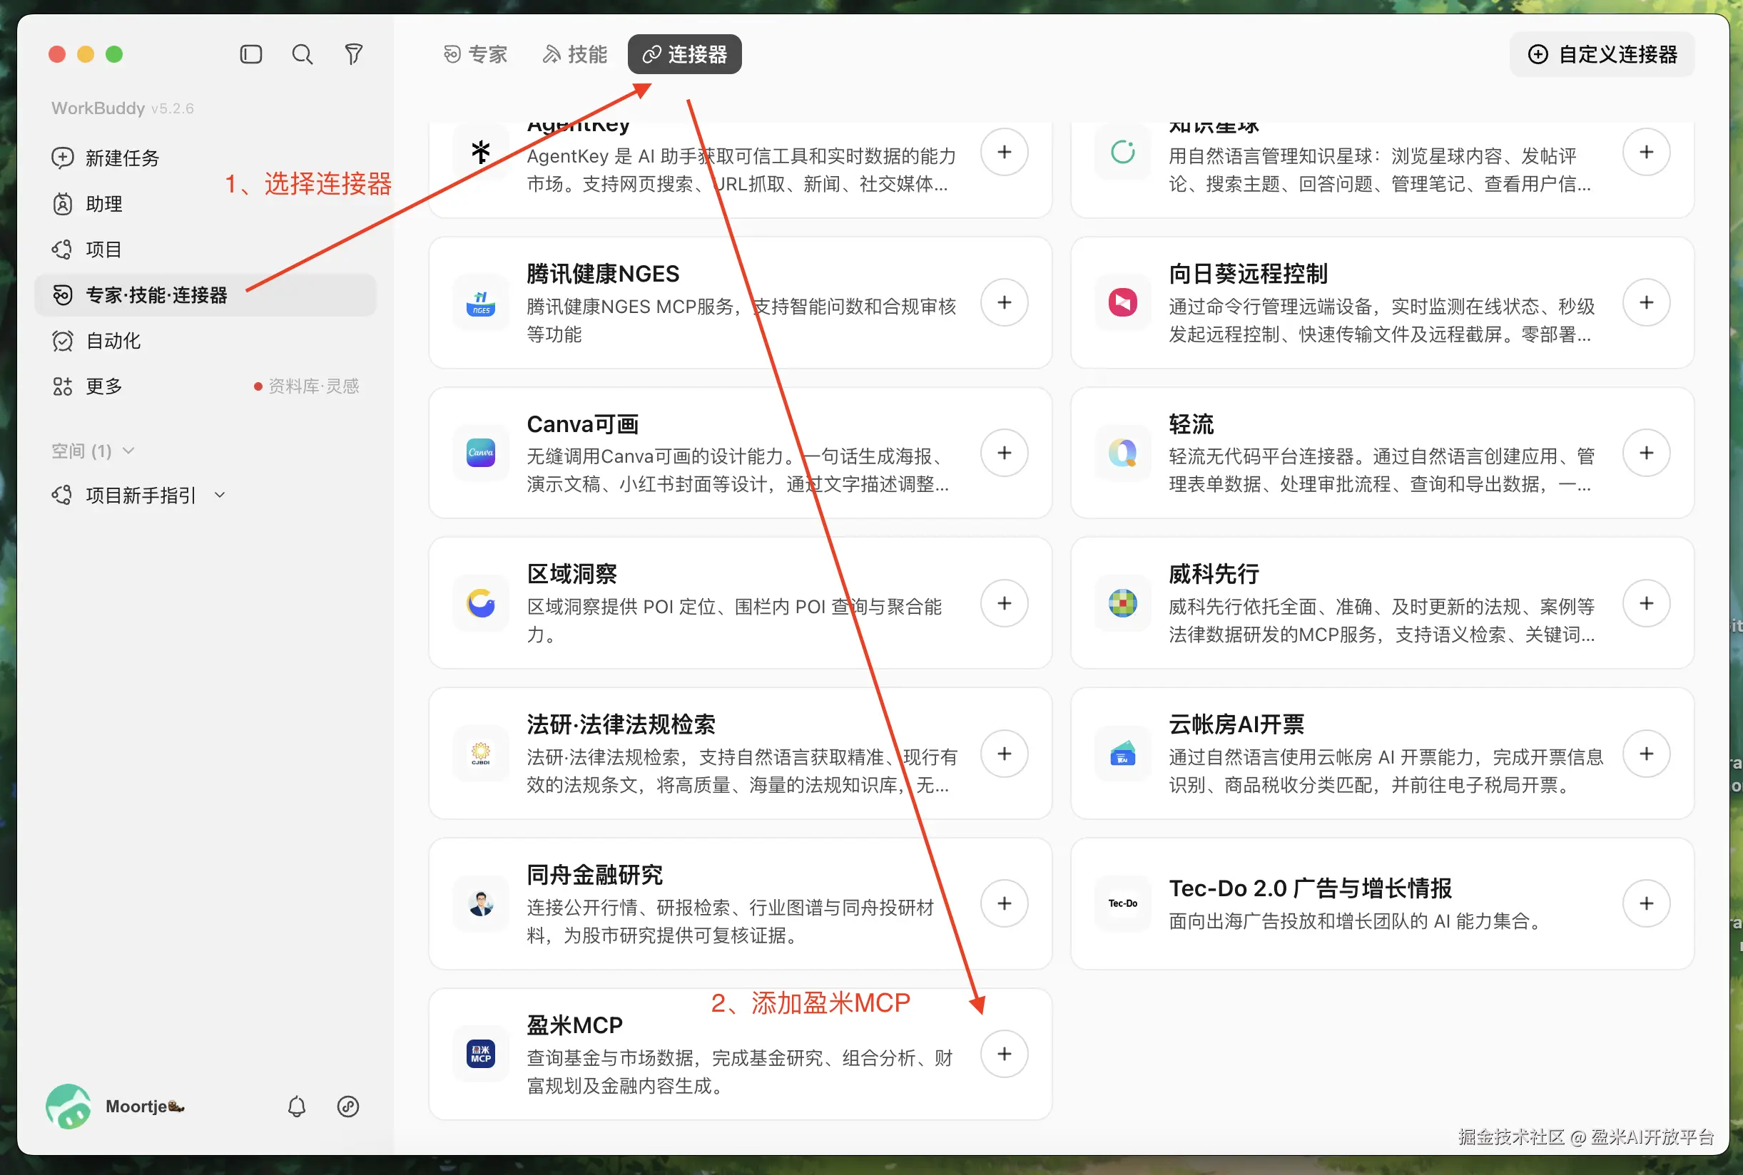Add the 法研·法律法规检索 connector

[x=1004, y=753]
